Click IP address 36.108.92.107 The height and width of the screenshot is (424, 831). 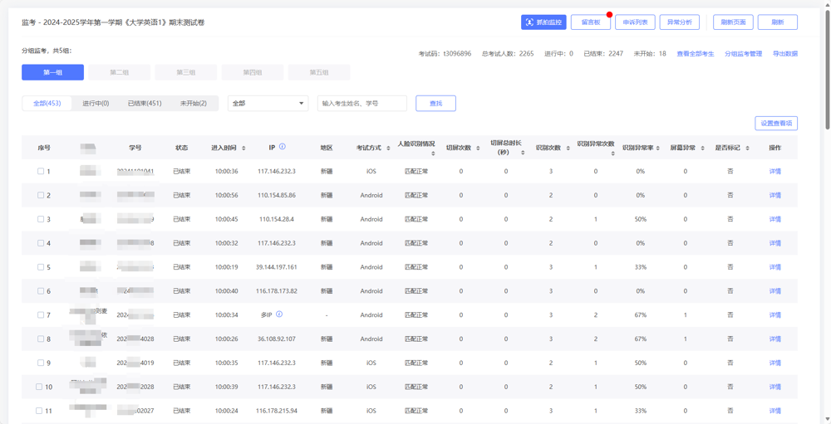coord(276,339)
